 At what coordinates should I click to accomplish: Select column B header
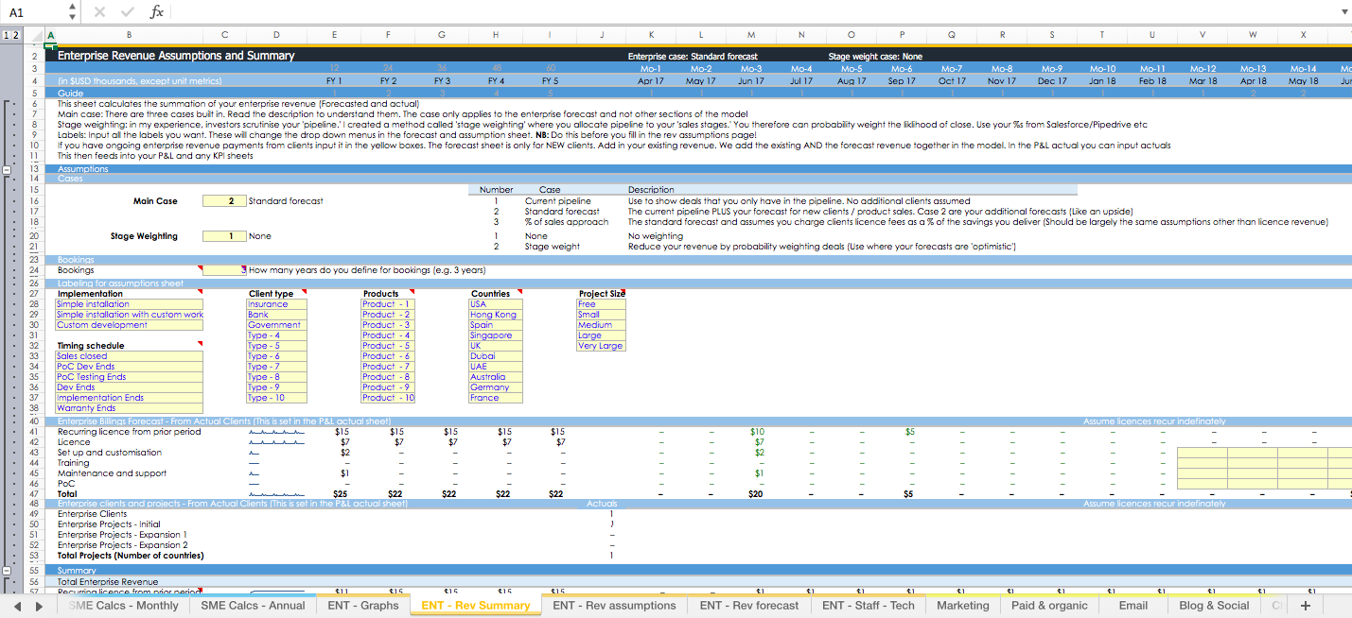point(129,35)
